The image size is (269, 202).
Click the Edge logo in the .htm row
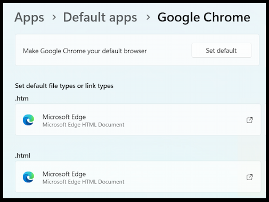[28, 120]
